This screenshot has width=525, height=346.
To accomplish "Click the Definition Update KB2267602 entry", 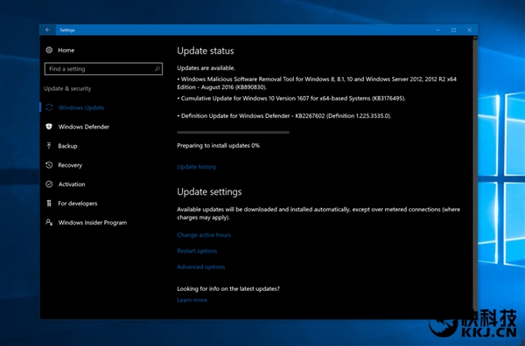I will [x=284, y=116].
